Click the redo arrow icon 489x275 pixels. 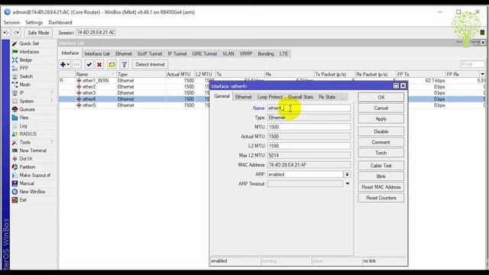click(16, 32)
